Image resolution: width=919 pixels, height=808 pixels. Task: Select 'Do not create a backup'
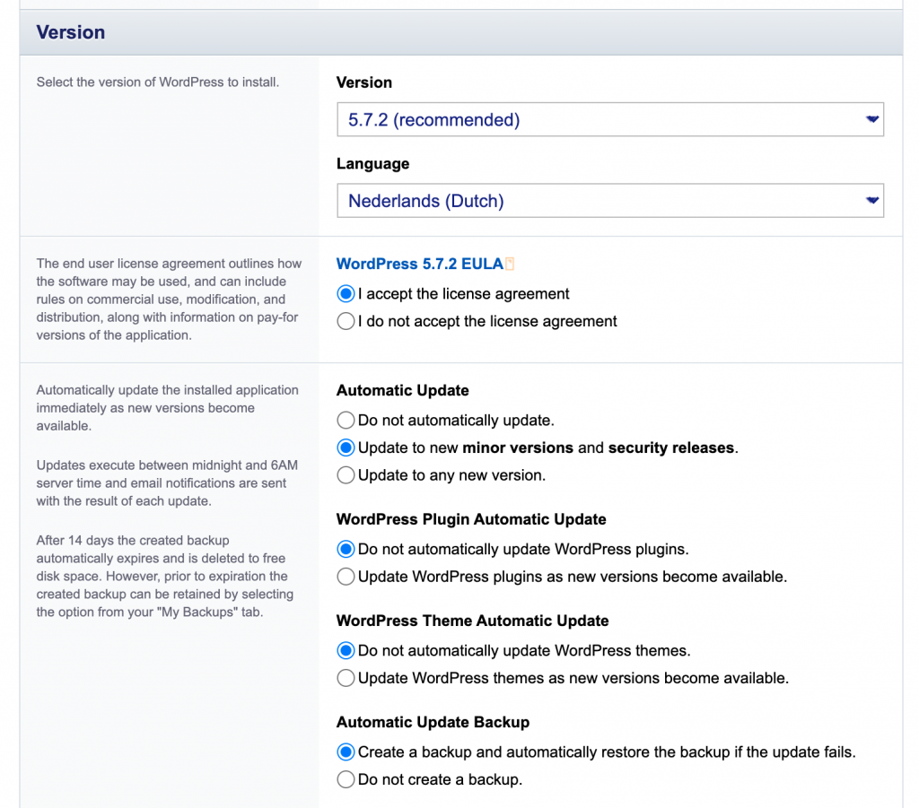pyautogui.click(x=346, y=779)
